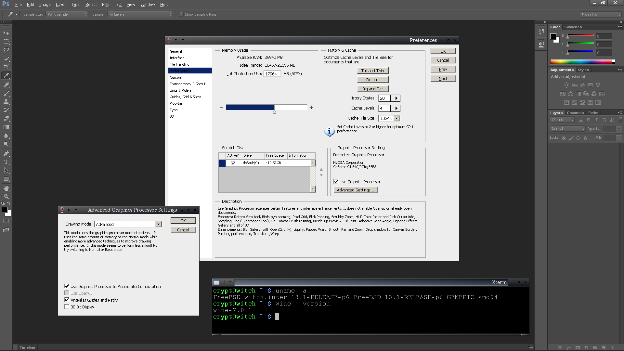Expand Drawing Mode dropdown in Advanced Settings

pos(158,224)
